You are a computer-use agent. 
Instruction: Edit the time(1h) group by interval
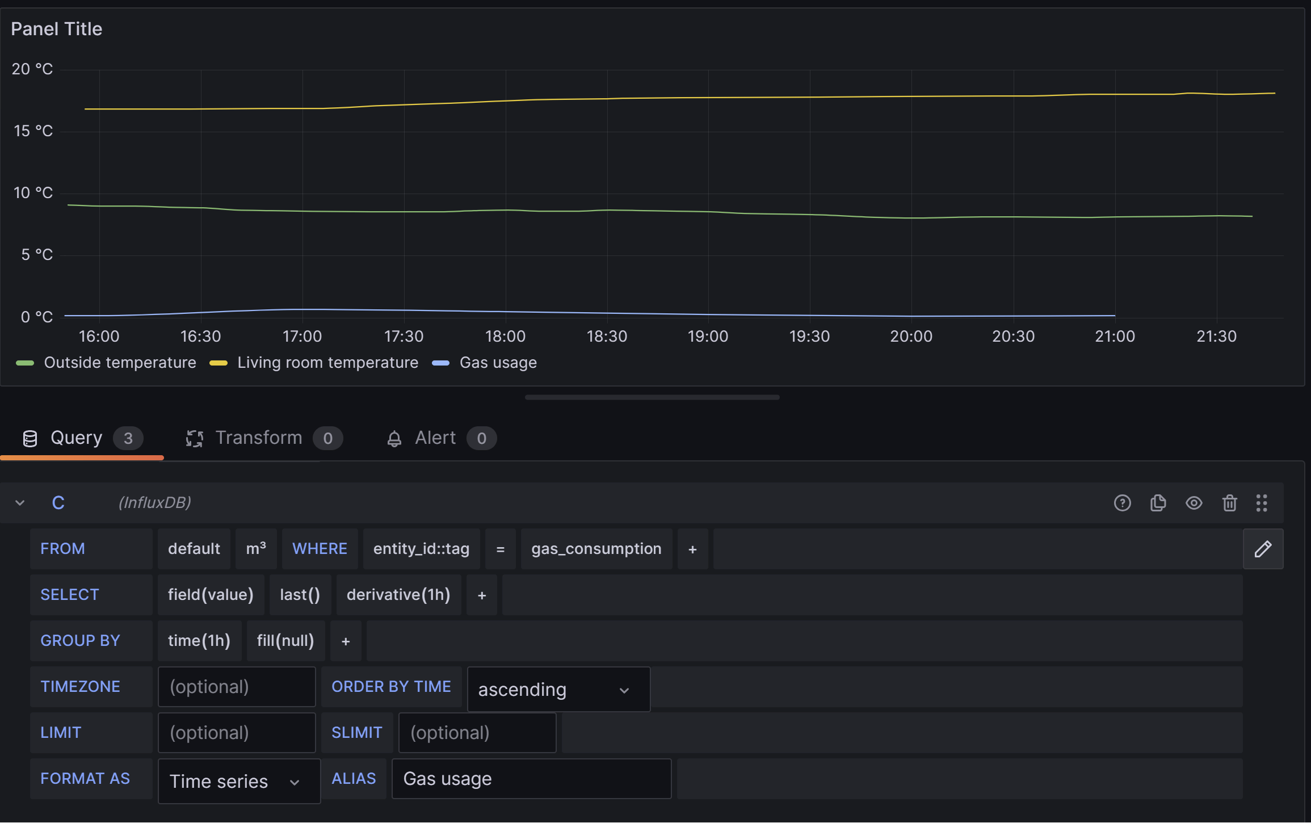[x=199, y=641]
